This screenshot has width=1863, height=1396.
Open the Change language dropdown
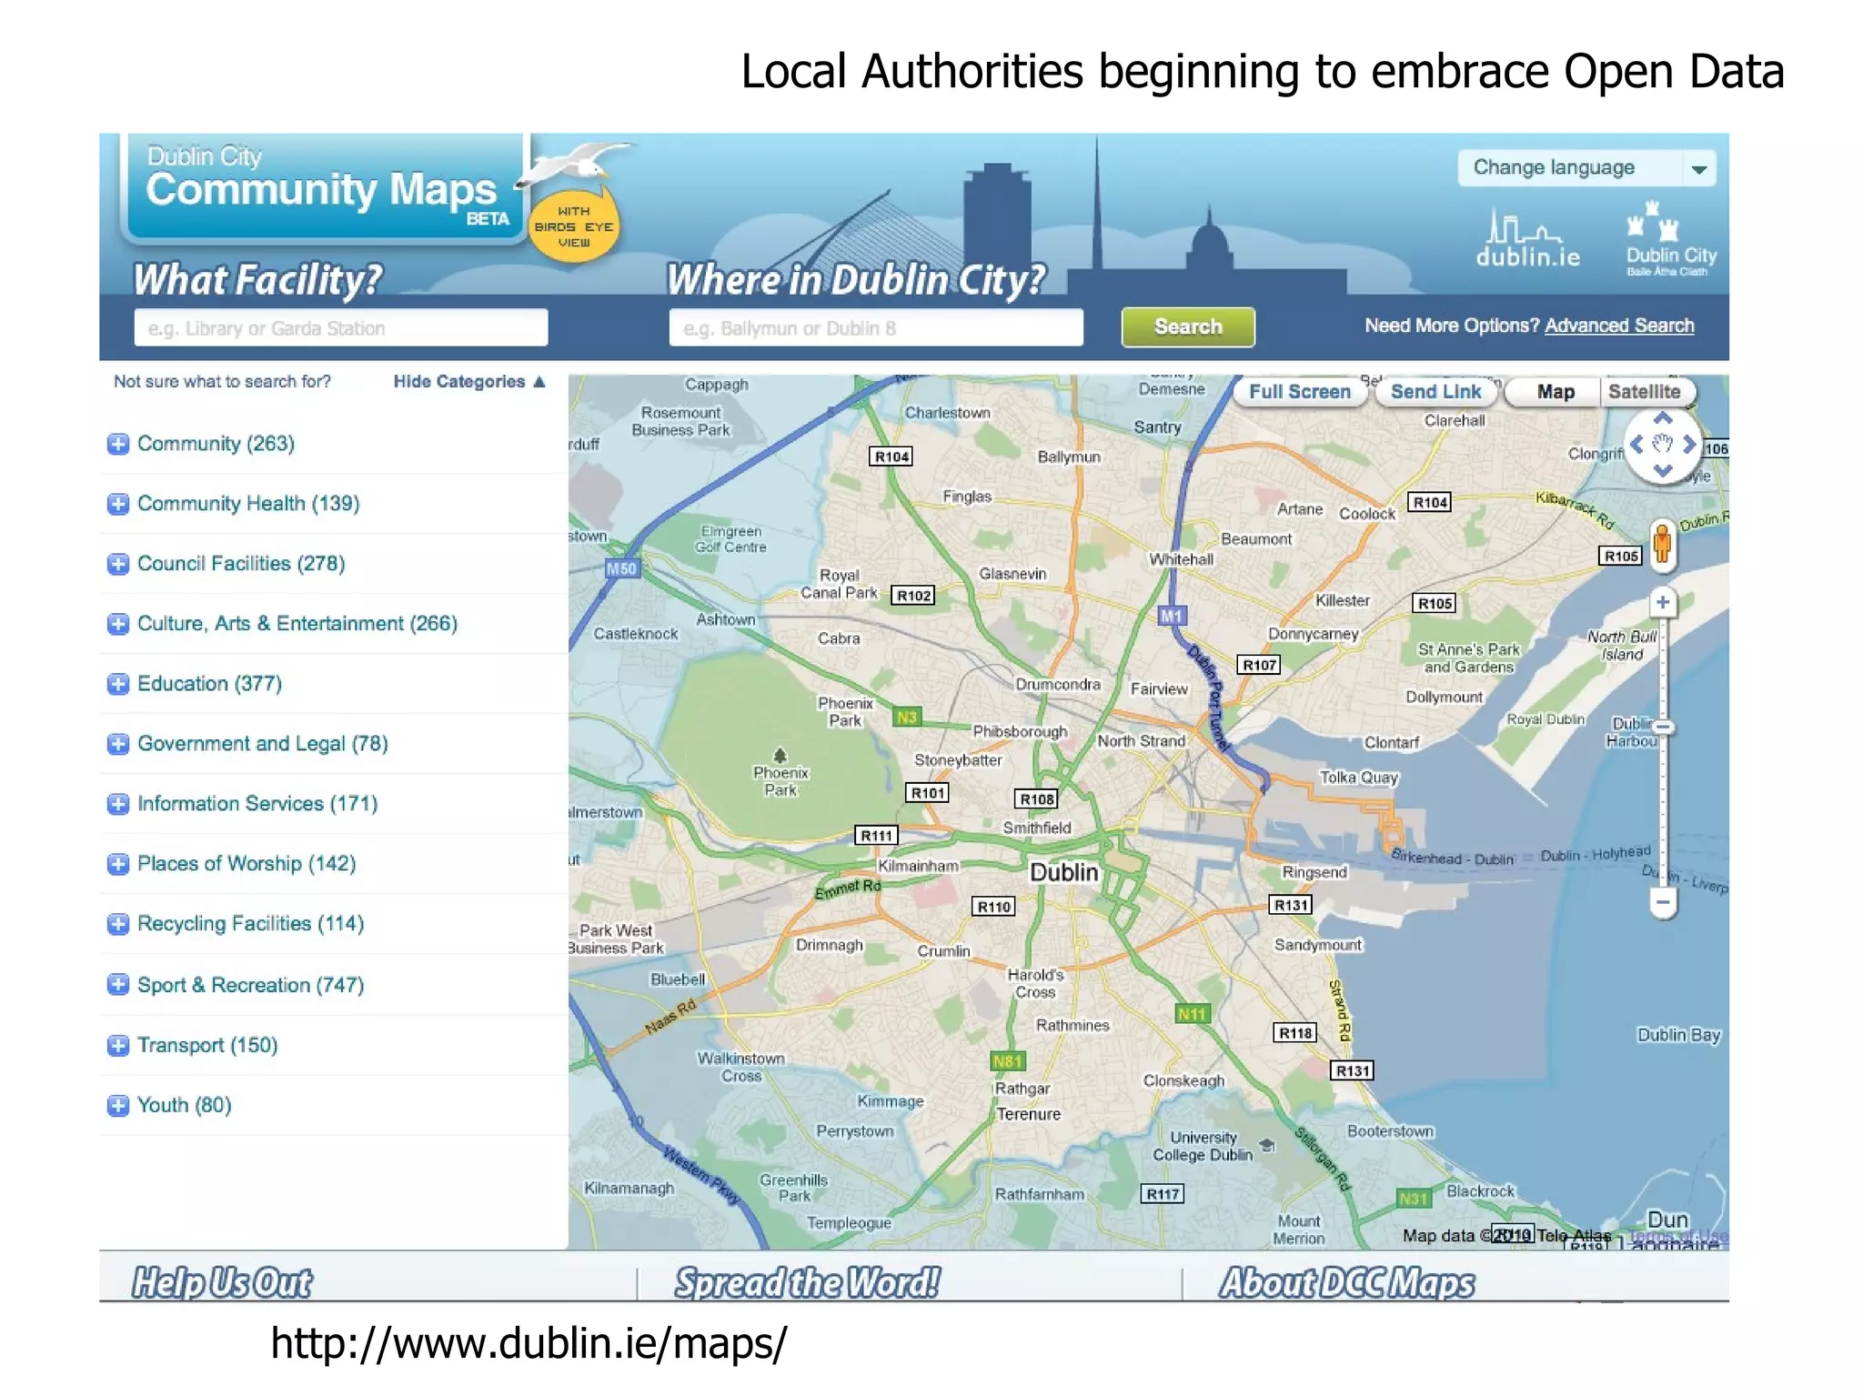pos(1586,168)
